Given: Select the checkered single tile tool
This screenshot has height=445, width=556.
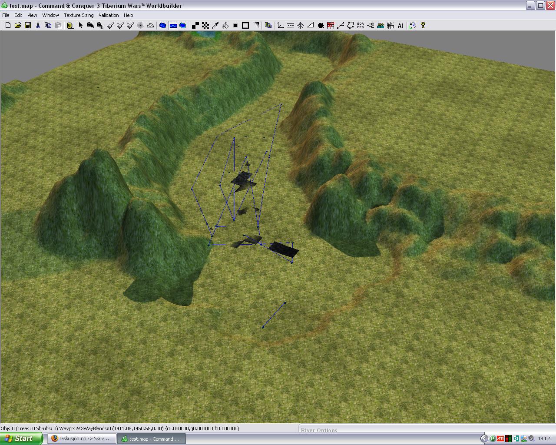Looking at the screenshot, I should (205, 26).
